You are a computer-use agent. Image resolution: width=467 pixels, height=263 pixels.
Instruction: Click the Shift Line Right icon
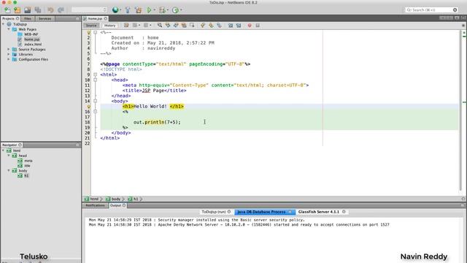(239, 26)
